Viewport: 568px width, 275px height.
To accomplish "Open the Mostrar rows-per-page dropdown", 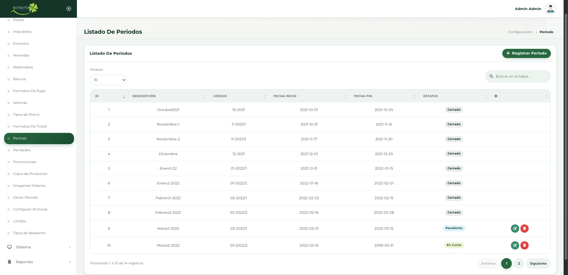I will (108, 80).
